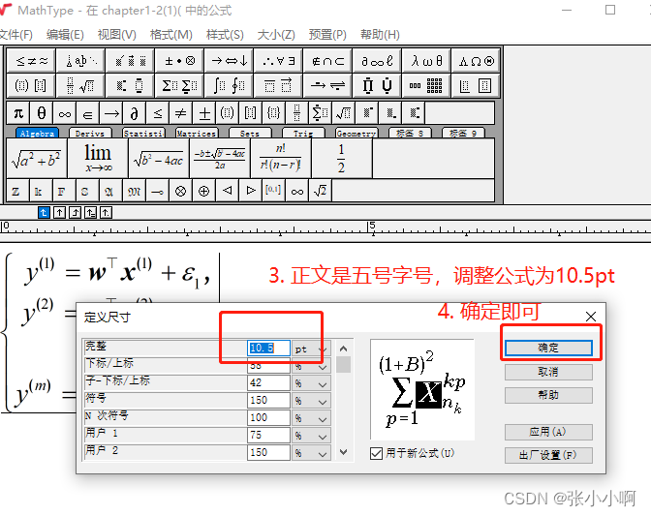Viewport: 651px width, 516px height.
Task: Insert the square root of 2 expression
Action: coord(320,191)
